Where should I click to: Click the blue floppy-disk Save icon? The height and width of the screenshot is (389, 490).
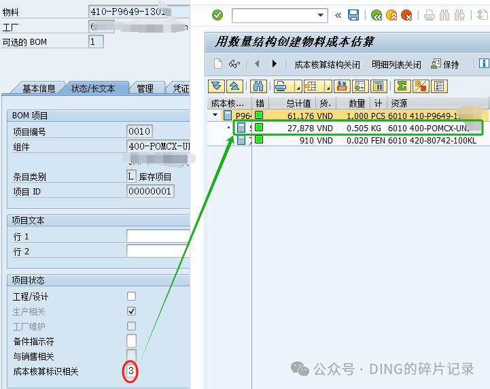click(353, 15)
